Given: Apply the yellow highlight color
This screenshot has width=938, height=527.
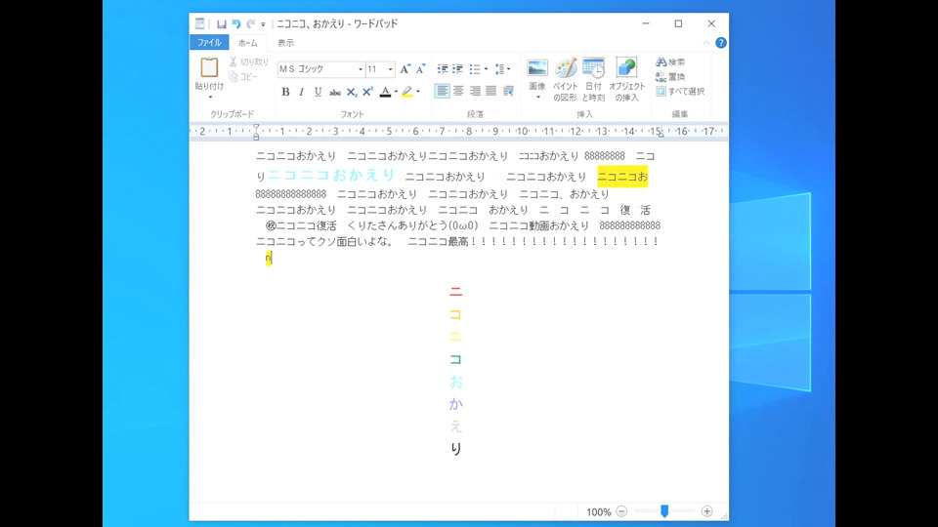Looking at the screenshot, I should (407, 92).
